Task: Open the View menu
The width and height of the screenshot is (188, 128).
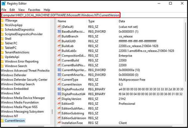Action: (21, 10)
